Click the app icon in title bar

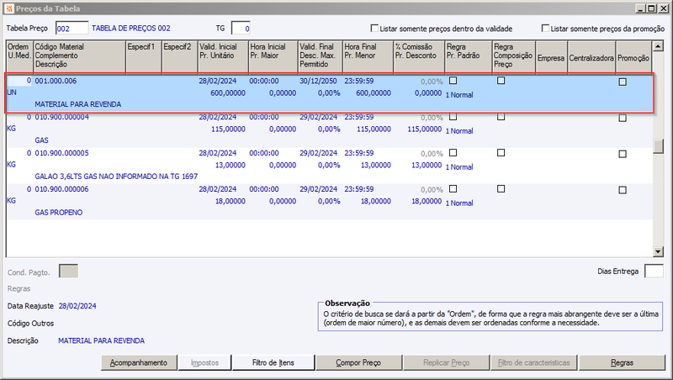pos(9,8)
